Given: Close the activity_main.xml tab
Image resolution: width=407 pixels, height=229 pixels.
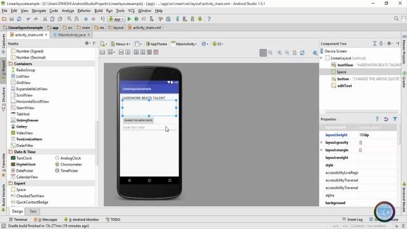Looking at the screenshot, I should (x=46, y=35).
